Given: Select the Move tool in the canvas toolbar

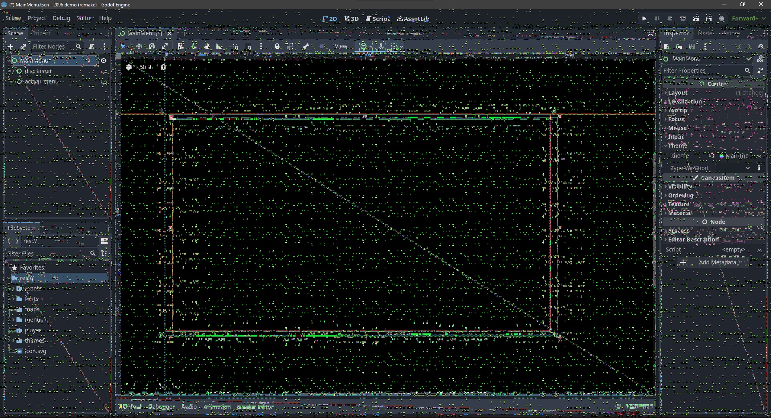Looking at the screenshot, I should pos(139,46).
